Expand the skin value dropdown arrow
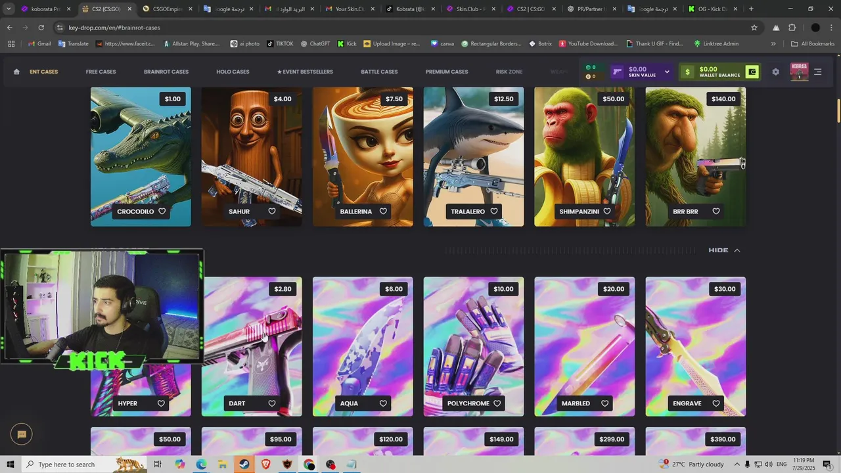Viewport: 841px width, 473px height. [x=667, y=72]
